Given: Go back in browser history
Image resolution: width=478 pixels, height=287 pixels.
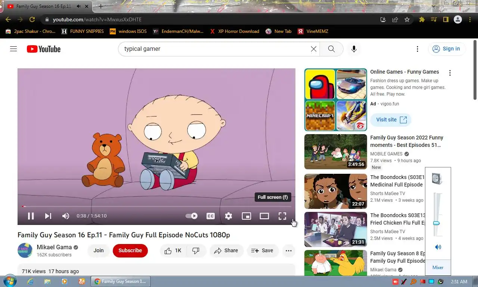Looking at the screenshot, I should [8, 19].
